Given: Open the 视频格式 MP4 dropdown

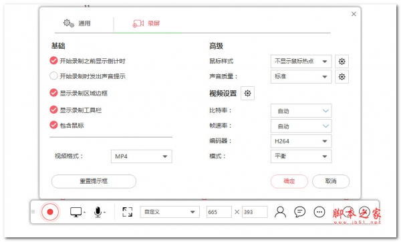Looking at the screenshot, I should (142, 156).
